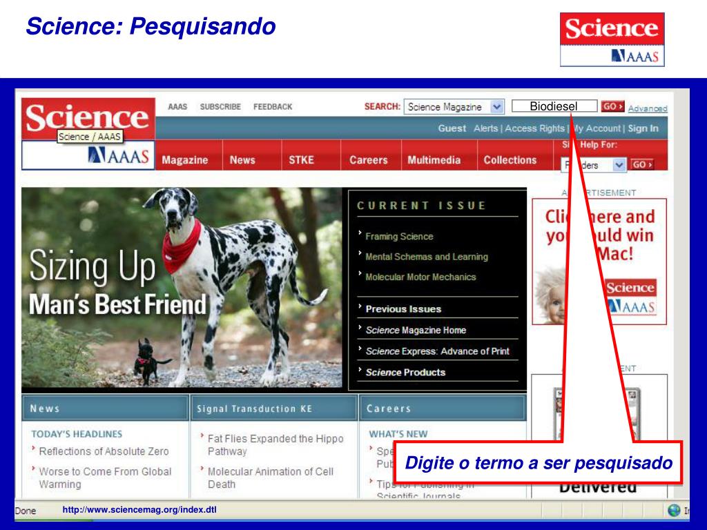Select the Multimedia navigation tab
This screenshot has width=707, height=530.
(x=434, y=160)
